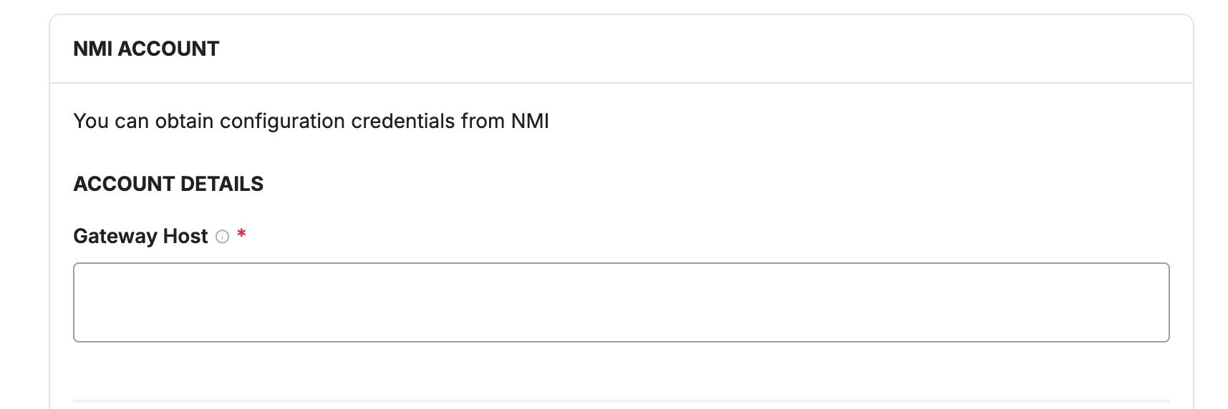1228x409 pixels.
Task: Click the words configuration credentials
Action: point(337,122)
